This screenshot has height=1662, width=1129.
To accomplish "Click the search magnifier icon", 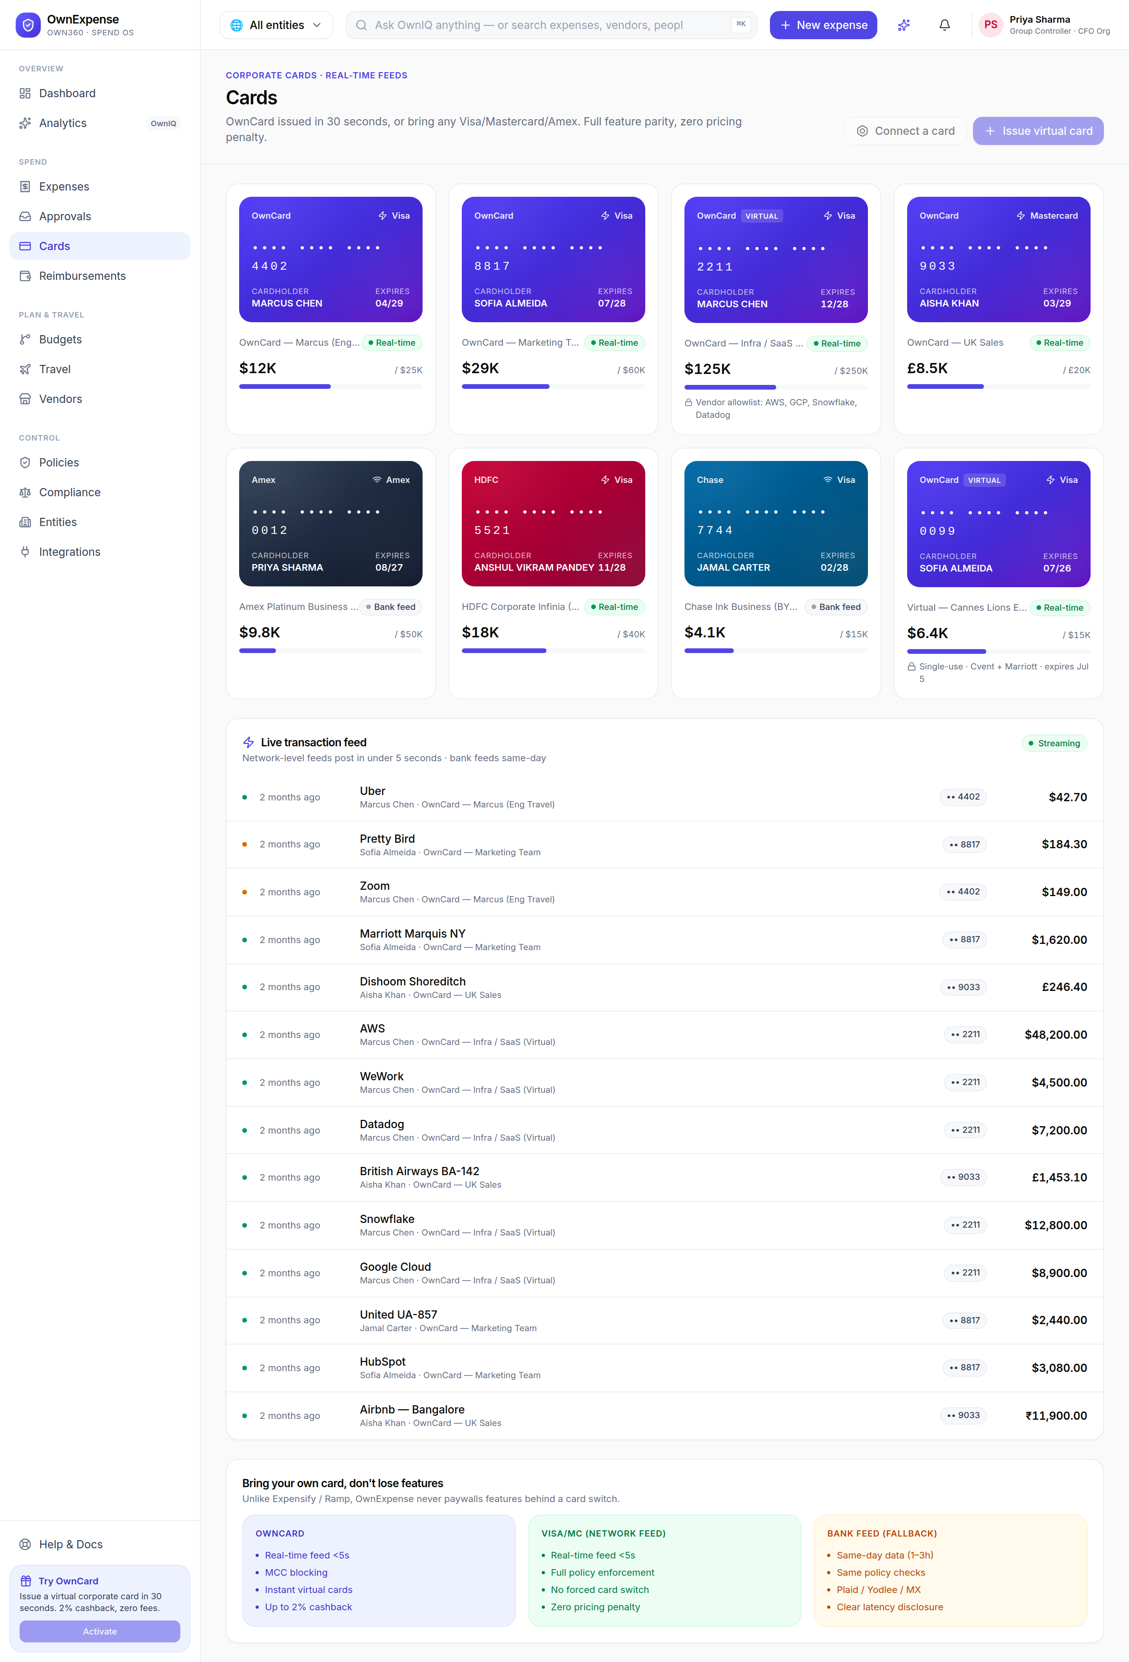I will pyautogui.click(x=361, y=25).
